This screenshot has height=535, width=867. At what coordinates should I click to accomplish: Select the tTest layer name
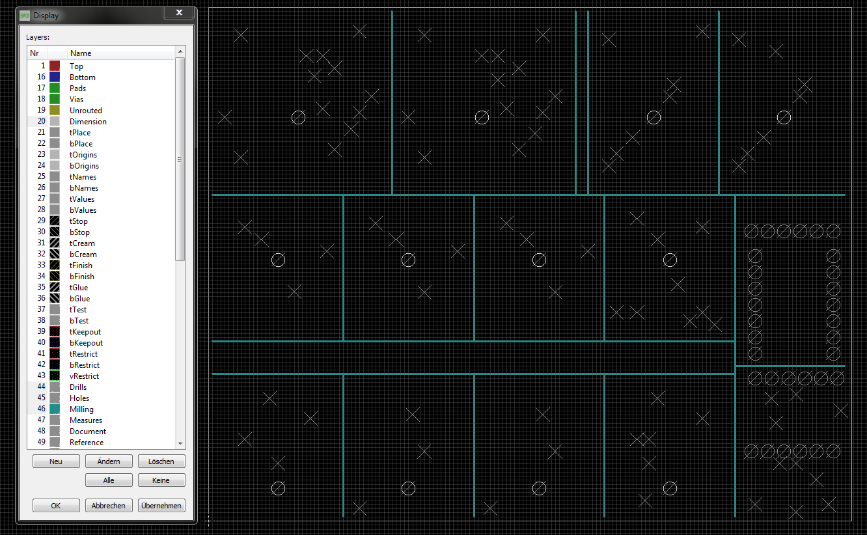pos(78,310)
